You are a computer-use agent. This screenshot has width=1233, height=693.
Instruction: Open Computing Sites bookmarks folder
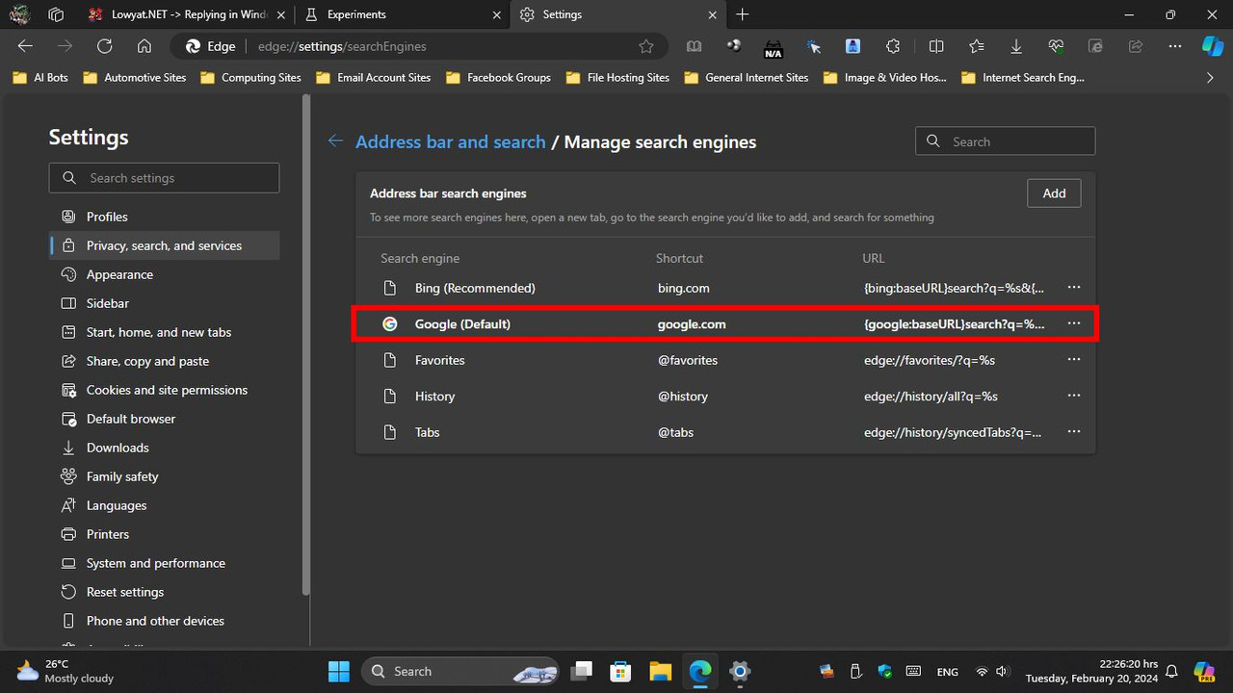(250, 78)
